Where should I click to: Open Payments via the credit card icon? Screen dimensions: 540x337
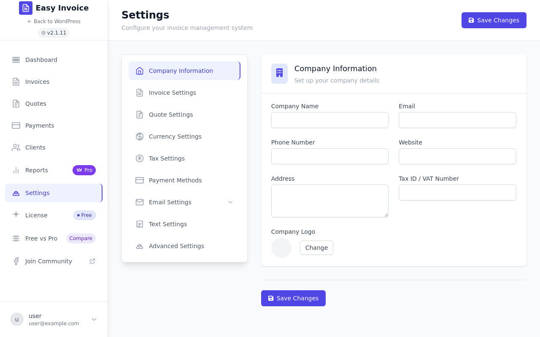click(x=16, y=126)
